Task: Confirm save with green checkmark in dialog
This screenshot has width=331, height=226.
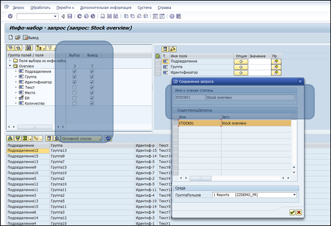Action: pyautogui.click(x=292, y=212)
